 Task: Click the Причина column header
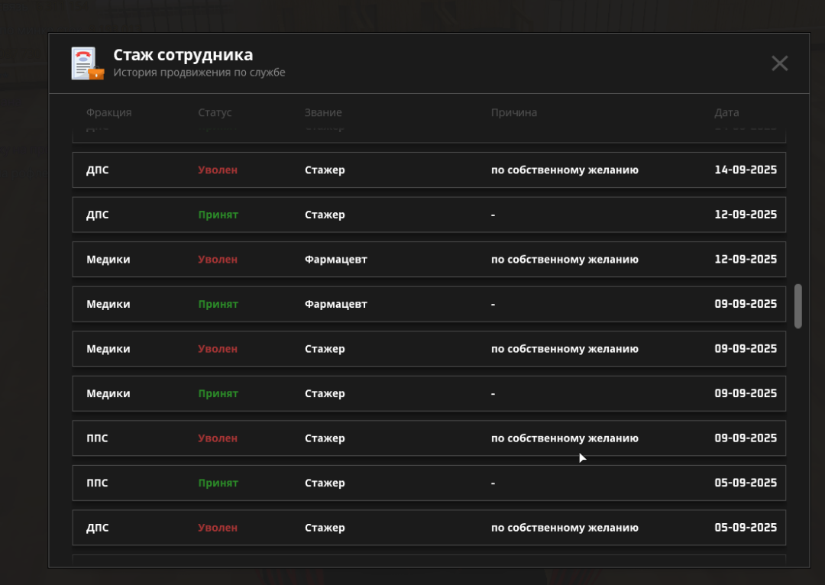pyautogui.click(x=513, y=112)
